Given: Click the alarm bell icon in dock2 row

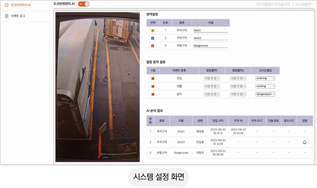Looking at the screenshot, I should point(304,141).
